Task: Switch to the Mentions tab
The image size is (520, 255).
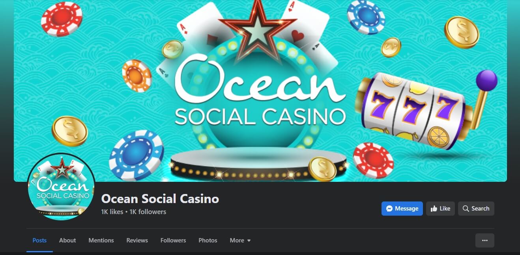Action: click(x=101, y=240)
